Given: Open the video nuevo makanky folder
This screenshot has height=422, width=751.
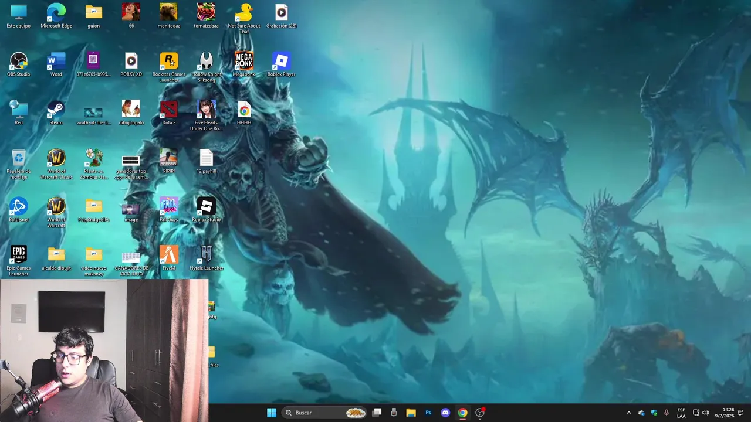Looking at the screenshot, I should 94,261.
